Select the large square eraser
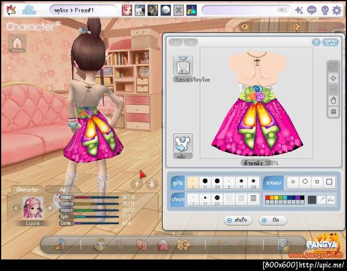Viewport: 347px width, 271px height. [x=329, y=182]
